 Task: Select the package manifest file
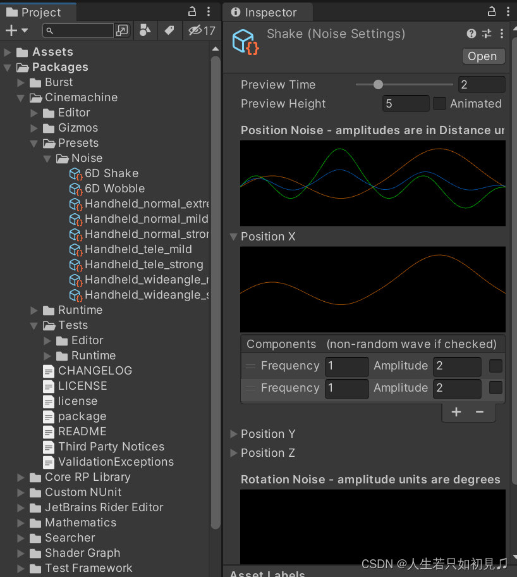click(x=75, y=416)
